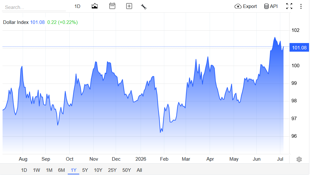Click the Search input field

click(x=34, y=7)
